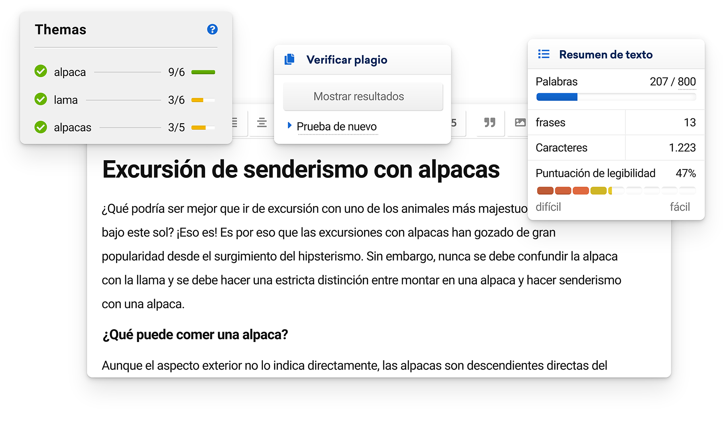This screenshot has height=440, width=725.
Task: Click the Resumen de texto panel title
Action: tap(605, 55)
